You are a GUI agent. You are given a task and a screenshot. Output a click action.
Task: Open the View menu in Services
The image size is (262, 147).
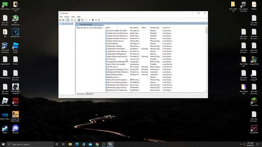[73, 17]
